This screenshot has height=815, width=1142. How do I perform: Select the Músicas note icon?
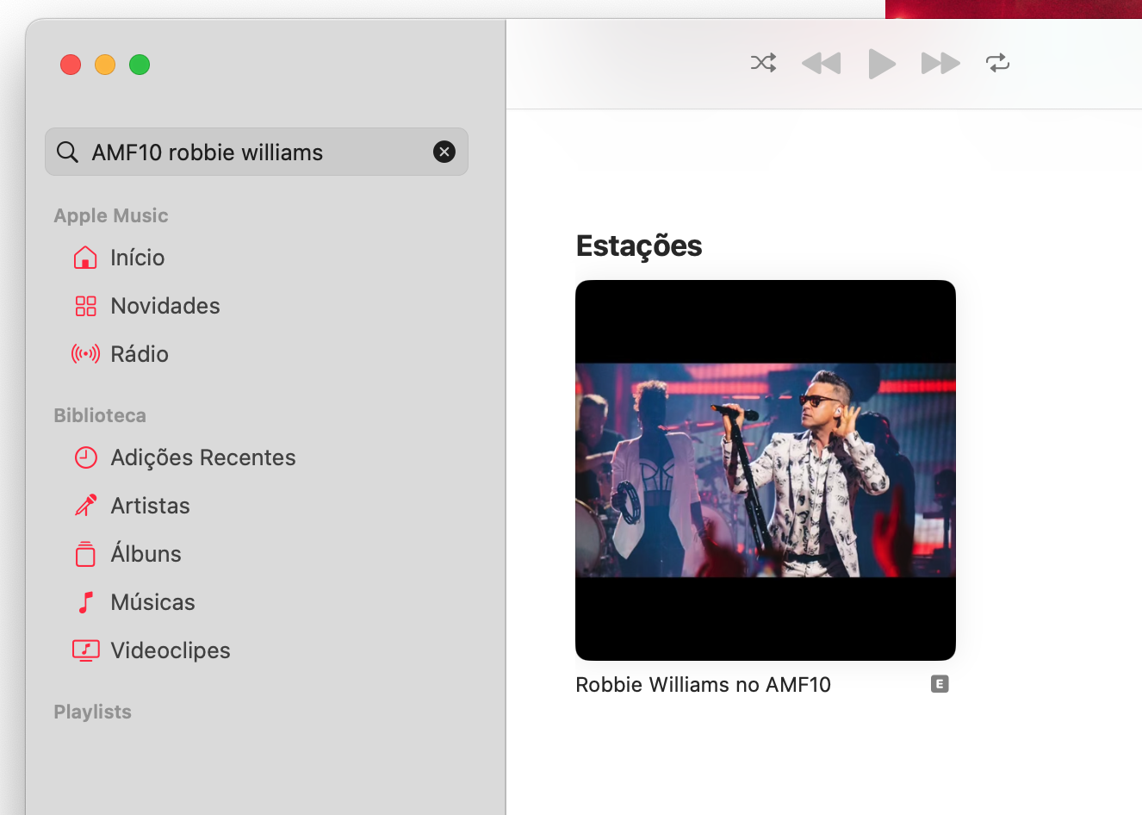tap(85, 602)
